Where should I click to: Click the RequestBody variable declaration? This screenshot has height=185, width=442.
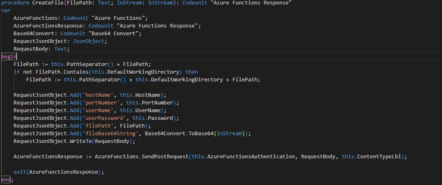pos(32,49)
